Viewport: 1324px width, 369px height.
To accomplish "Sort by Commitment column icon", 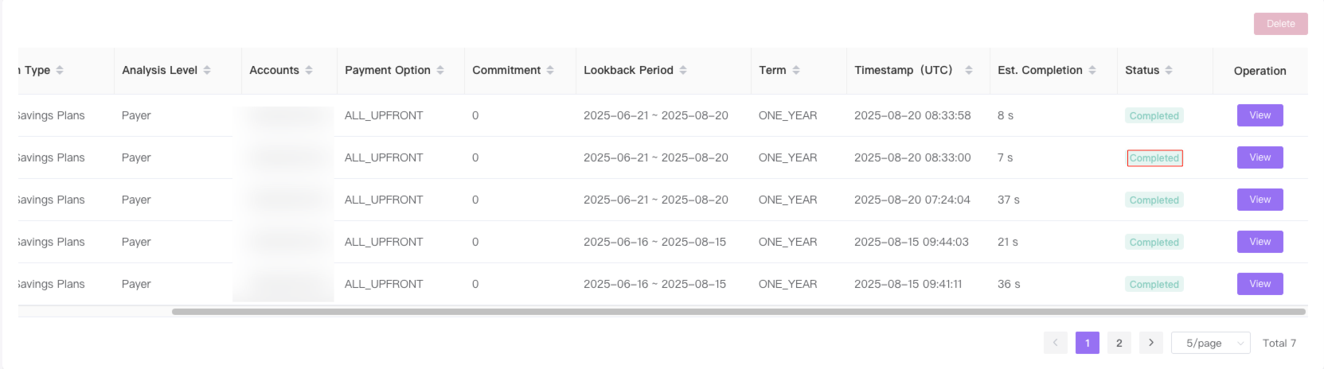I will tap(550, 70).
